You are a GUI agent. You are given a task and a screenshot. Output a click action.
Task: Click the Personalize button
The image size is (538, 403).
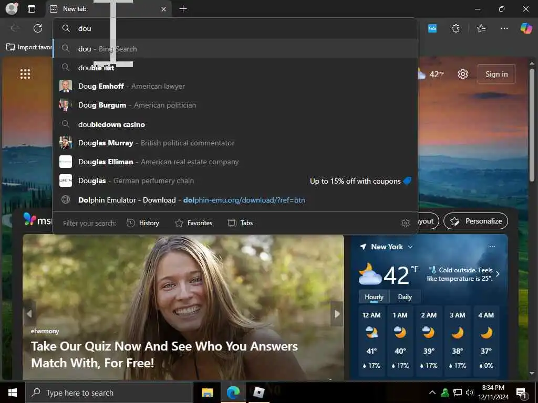[475, 221]
